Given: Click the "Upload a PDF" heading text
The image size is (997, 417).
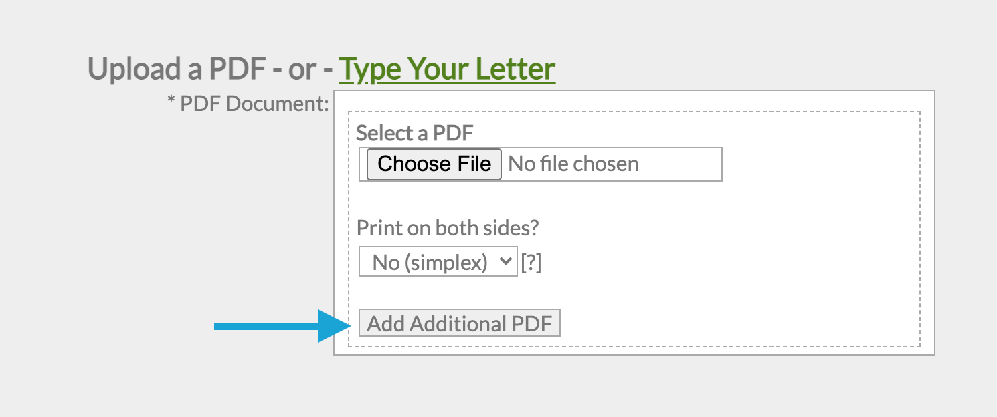Looking at the screenshot, I should (x=178, y=69).
